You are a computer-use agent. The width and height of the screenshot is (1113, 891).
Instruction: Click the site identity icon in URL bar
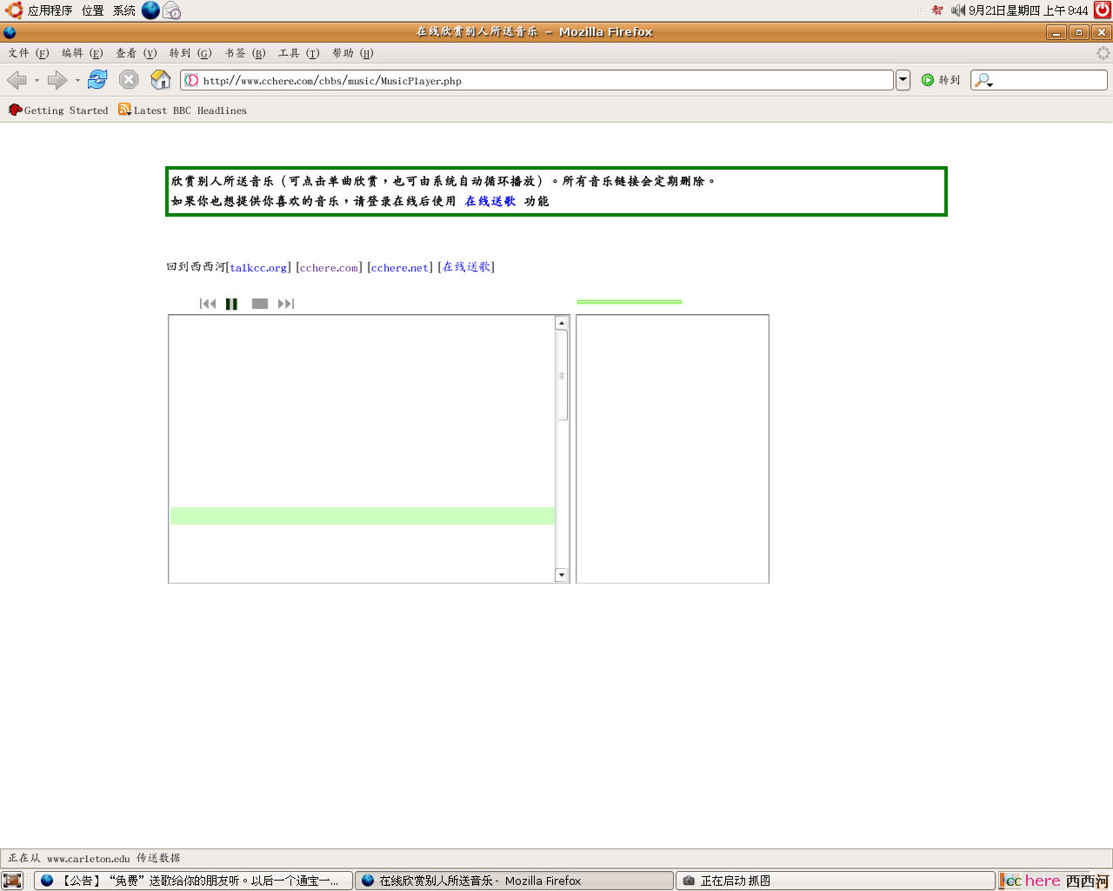(191, 80)
